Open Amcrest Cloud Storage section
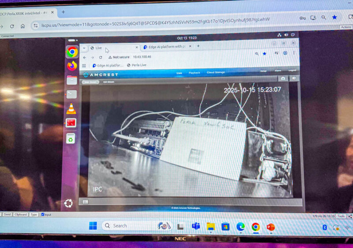Viewport: 353px width, 248px height. coord(216,72)
